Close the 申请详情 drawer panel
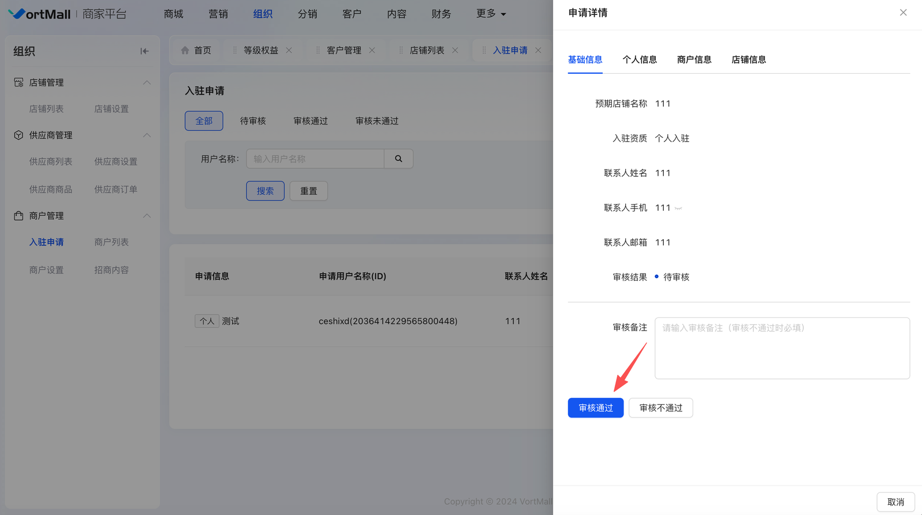The width and height of the screenshot is (922, 515). tap(903, 13)
